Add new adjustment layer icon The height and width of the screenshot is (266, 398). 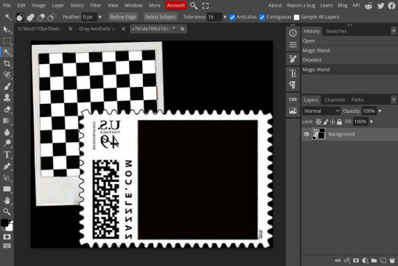pyautogui.click(x=365, y=260)
